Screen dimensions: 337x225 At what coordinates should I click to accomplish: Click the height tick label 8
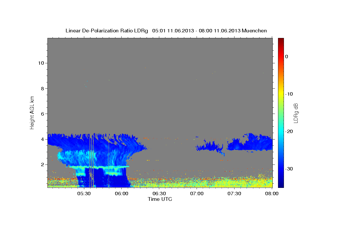click(x=42, y=88)
